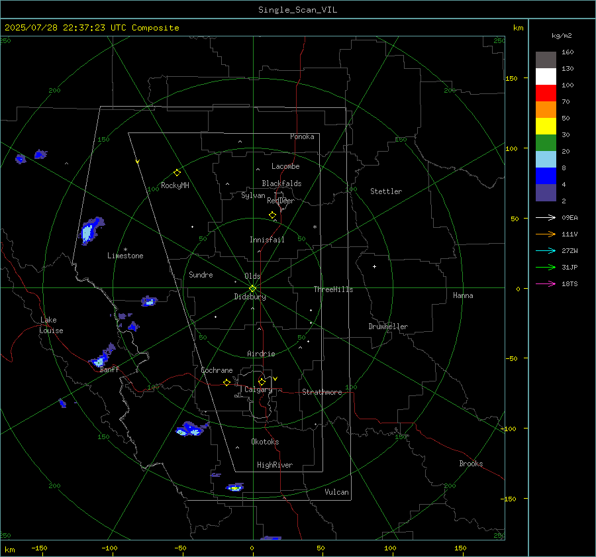Viewport: 596px width, 557px height.
Task: Click the Banff label
Action: (x=109, y=369)
